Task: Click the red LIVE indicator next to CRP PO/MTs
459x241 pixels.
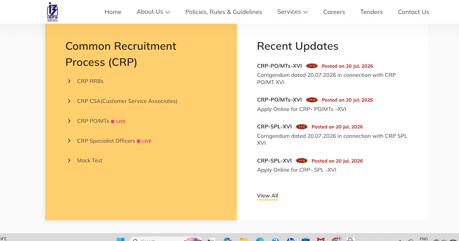Action: coord(118,121)
